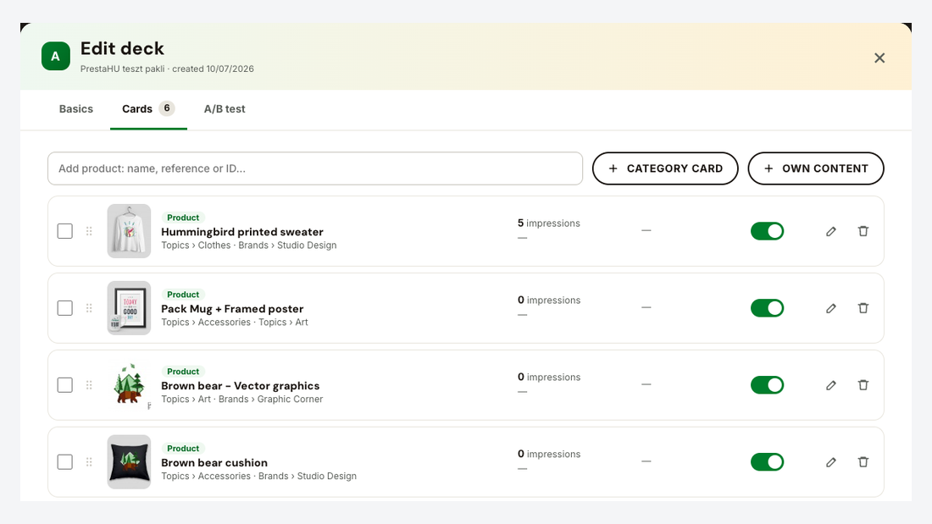This screenshot has width=932, height=524.
Task: Click the 0 impressions on Pack Mug row
Action: coord(549,300)
